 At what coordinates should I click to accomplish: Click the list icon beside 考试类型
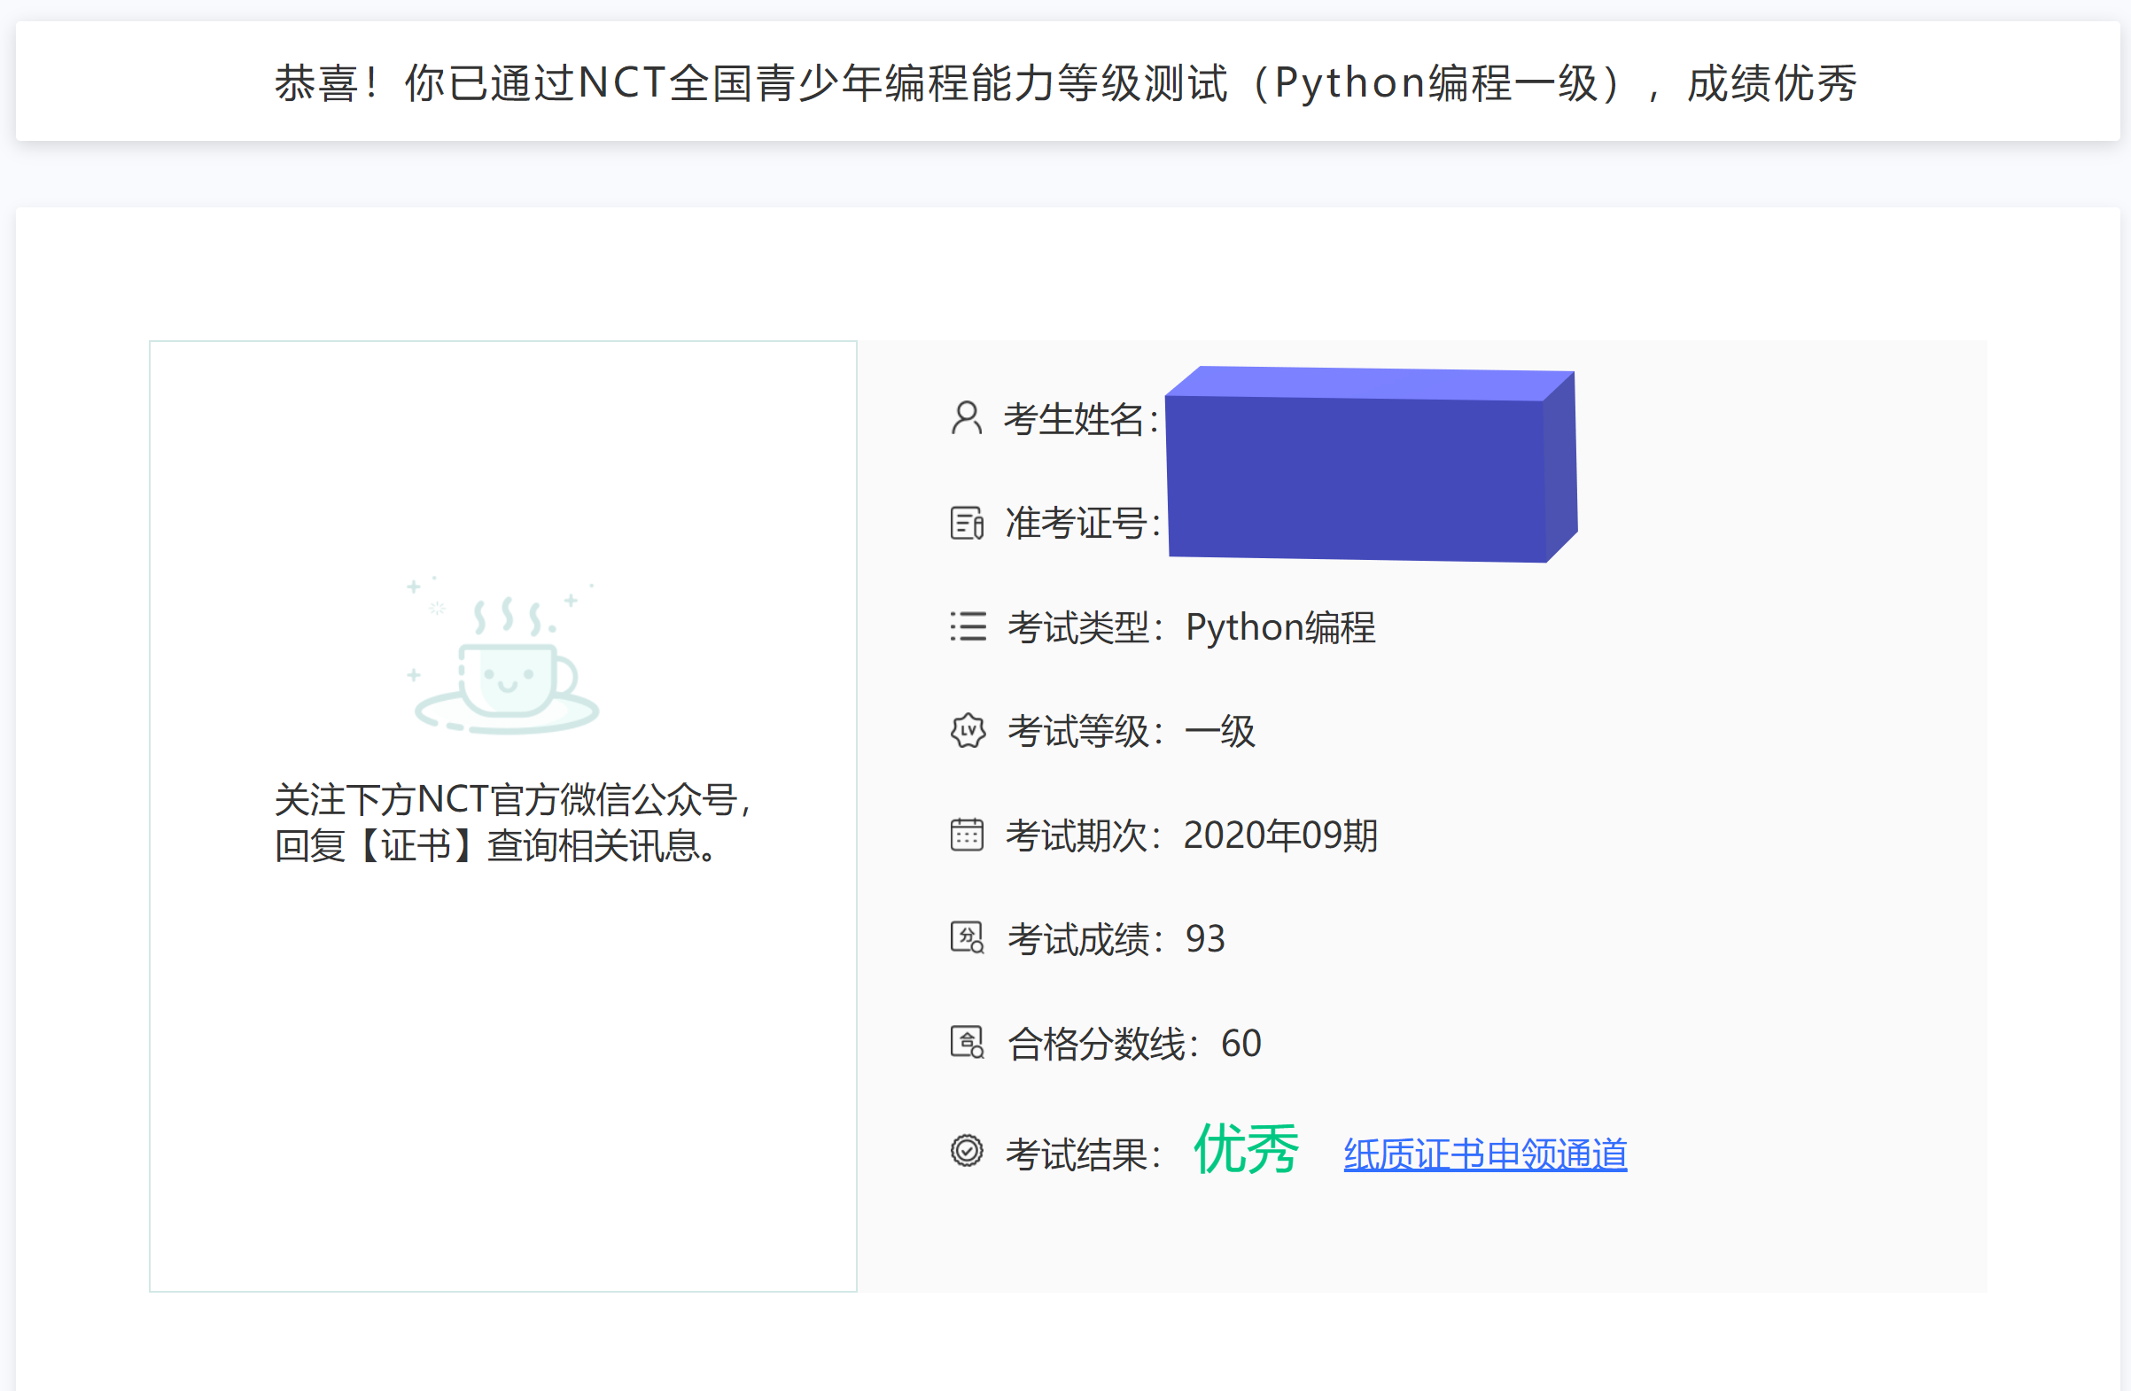[x=968, y=626]
